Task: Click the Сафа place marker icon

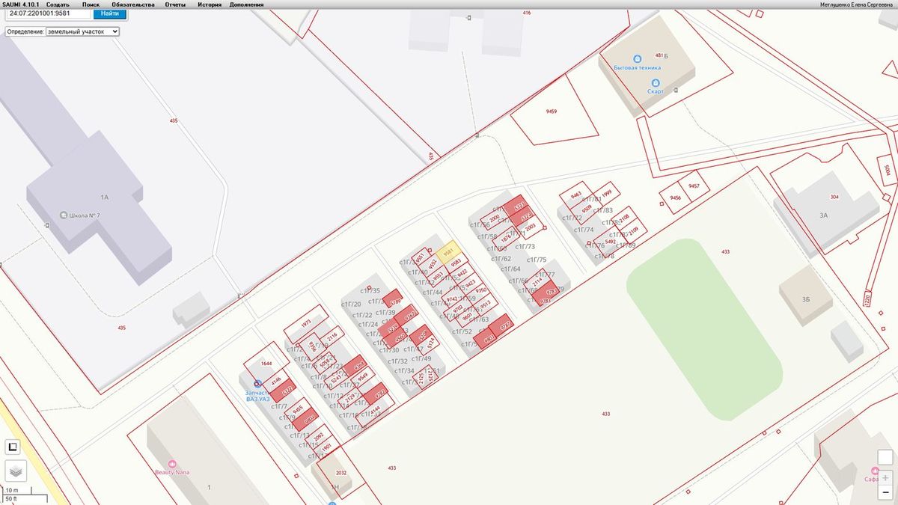Action: click(x=874, y=471)
